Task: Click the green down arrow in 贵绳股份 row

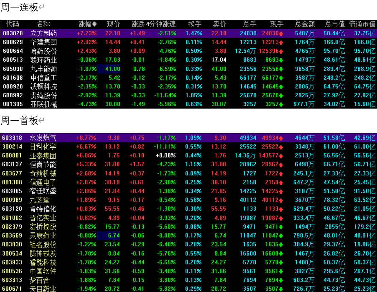Action: (281, 96)
